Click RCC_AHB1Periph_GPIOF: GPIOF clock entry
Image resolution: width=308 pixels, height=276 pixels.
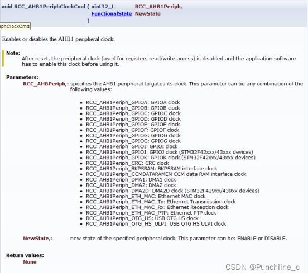coord(132,130)
